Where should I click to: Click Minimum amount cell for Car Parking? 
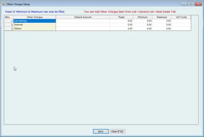(142, 21)
